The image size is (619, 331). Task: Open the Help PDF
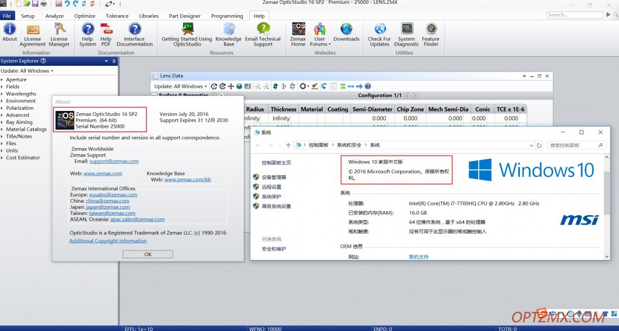coord(106,35)
